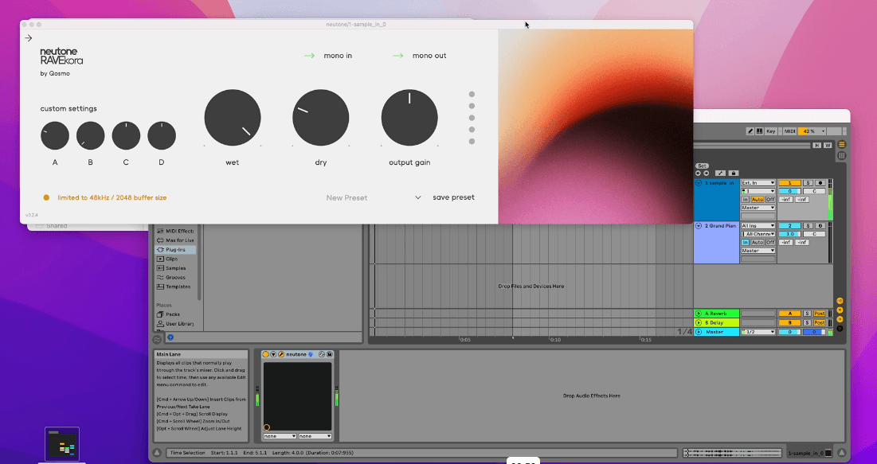877x464 pixels.
Task: Click the save preset button
Action: [x=453, y=197]
